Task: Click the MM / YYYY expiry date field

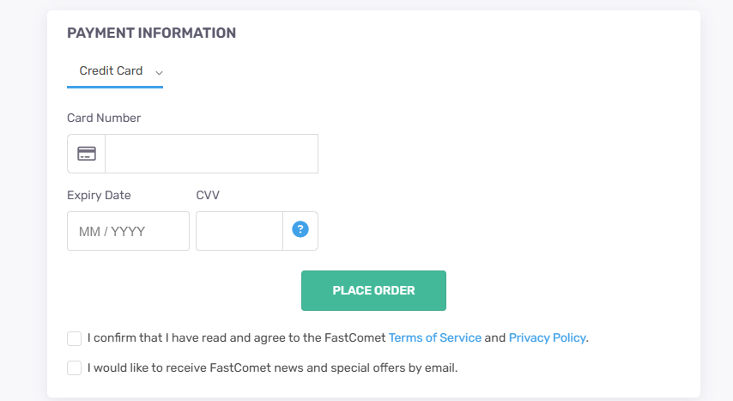Action: (x=128, y=231)
